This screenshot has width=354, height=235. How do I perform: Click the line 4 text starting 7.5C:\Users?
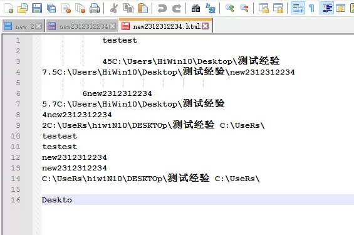click(x=169, y=72)
